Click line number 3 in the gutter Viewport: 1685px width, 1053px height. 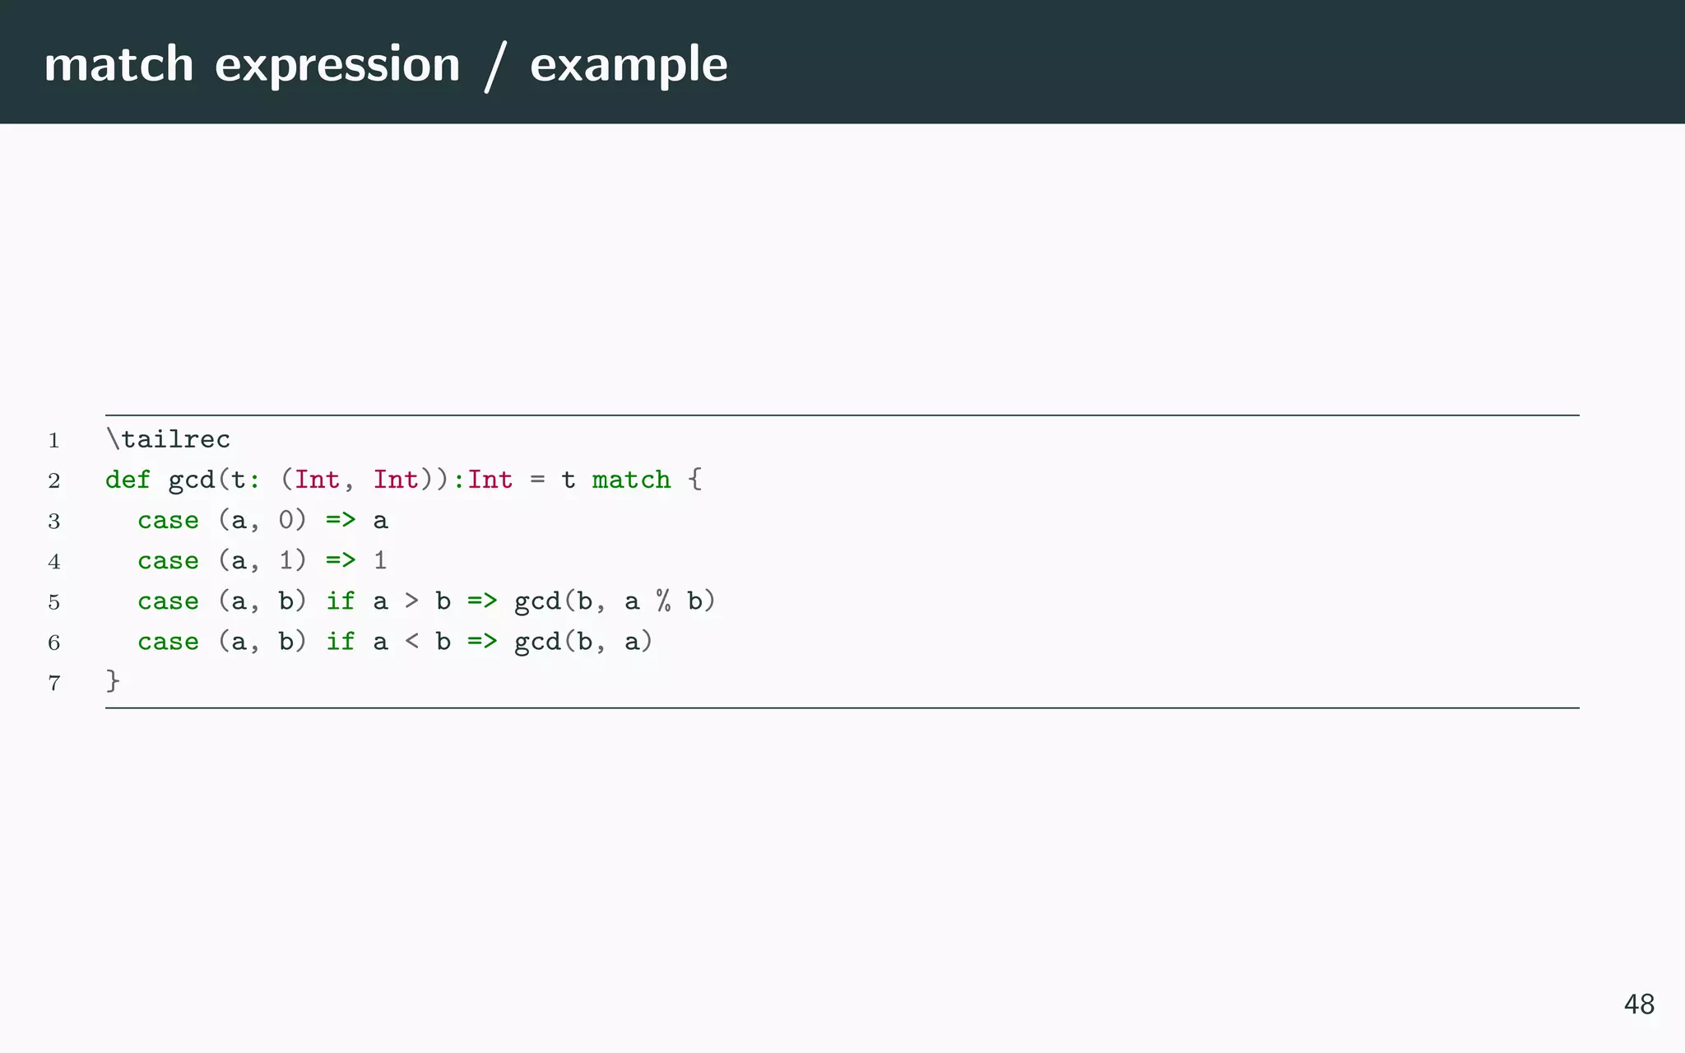pos(54,521)
